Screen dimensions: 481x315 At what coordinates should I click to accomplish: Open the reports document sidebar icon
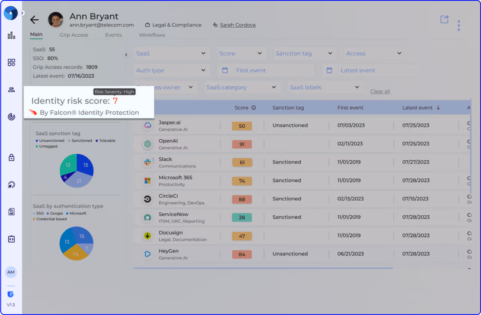[x=11, y=212]
